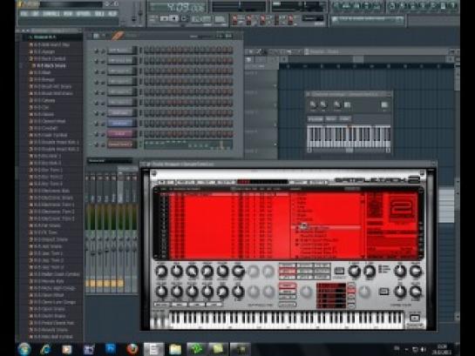This screenshot has height=356, width=475.
Task: Open the HELP menu in FL Studio
Action: point(112,14)
